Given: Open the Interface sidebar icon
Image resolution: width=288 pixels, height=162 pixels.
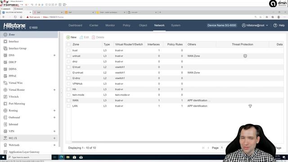Looking at the screenshot, I should coord(5,41).
